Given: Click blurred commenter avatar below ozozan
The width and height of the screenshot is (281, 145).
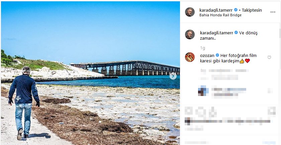Looking at the screenshot, I should pyautogui.click(x=203, y=91).
